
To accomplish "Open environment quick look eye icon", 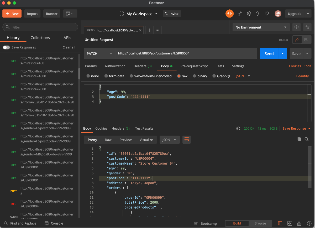I will tap(296, 27).
